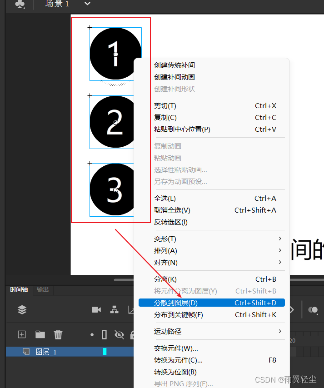Choose 全选(L) menu entry
The height and width of the screenshot is (388, 324).
pos(212,199)
